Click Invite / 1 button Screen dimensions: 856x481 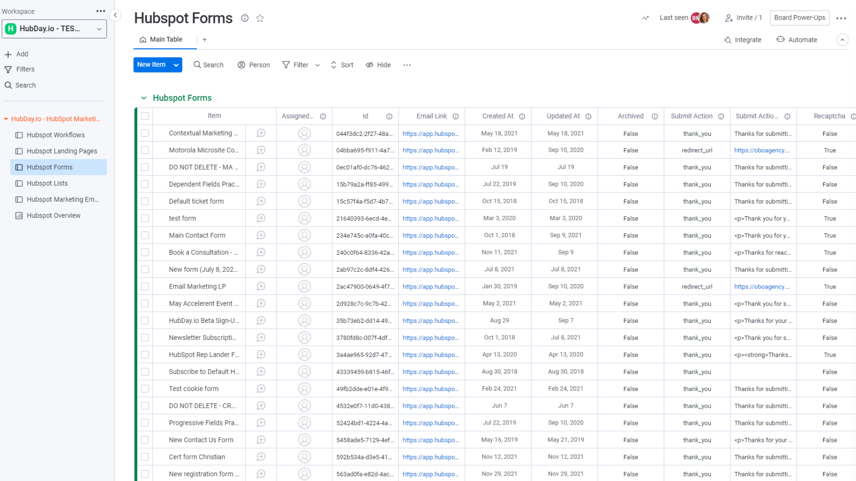coord(744,18)
